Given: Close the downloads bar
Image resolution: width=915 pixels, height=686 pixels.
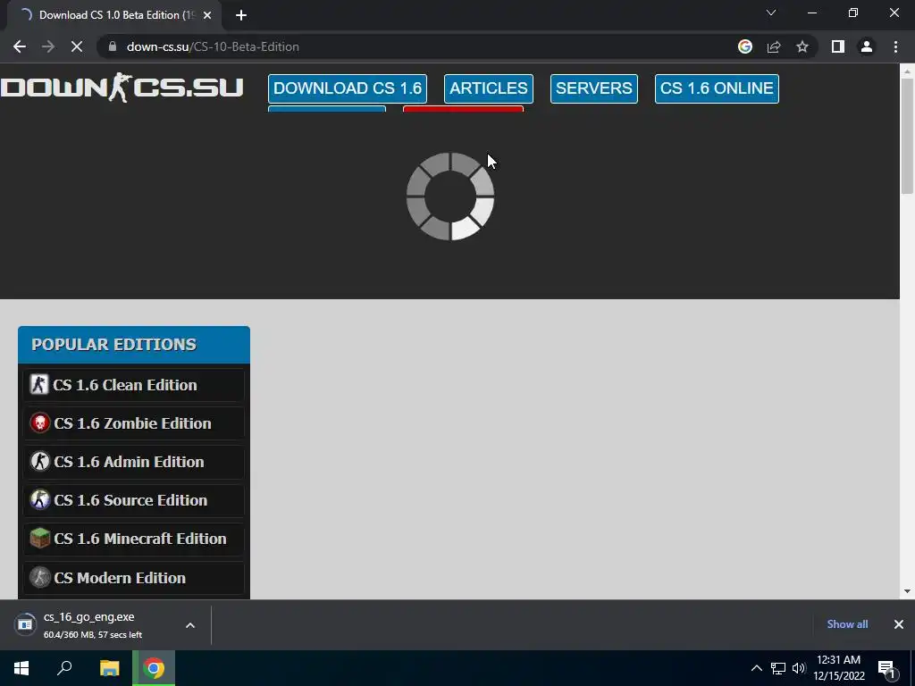Looking at the screenshot, I should click(x=899, y=624).
